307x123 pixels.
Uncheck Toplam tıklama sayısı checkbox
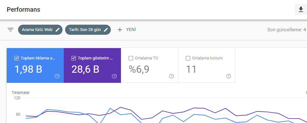click(x=17, y=58)
